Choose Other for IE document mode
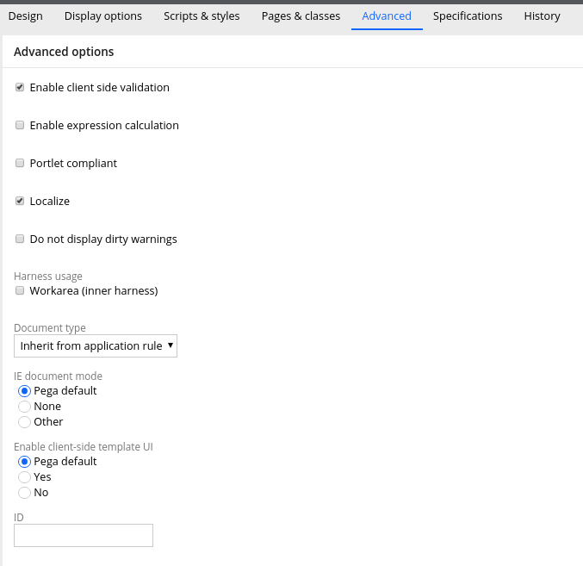Image resolution: width=583 pixels, height=566 pixels. click(24, 422)
